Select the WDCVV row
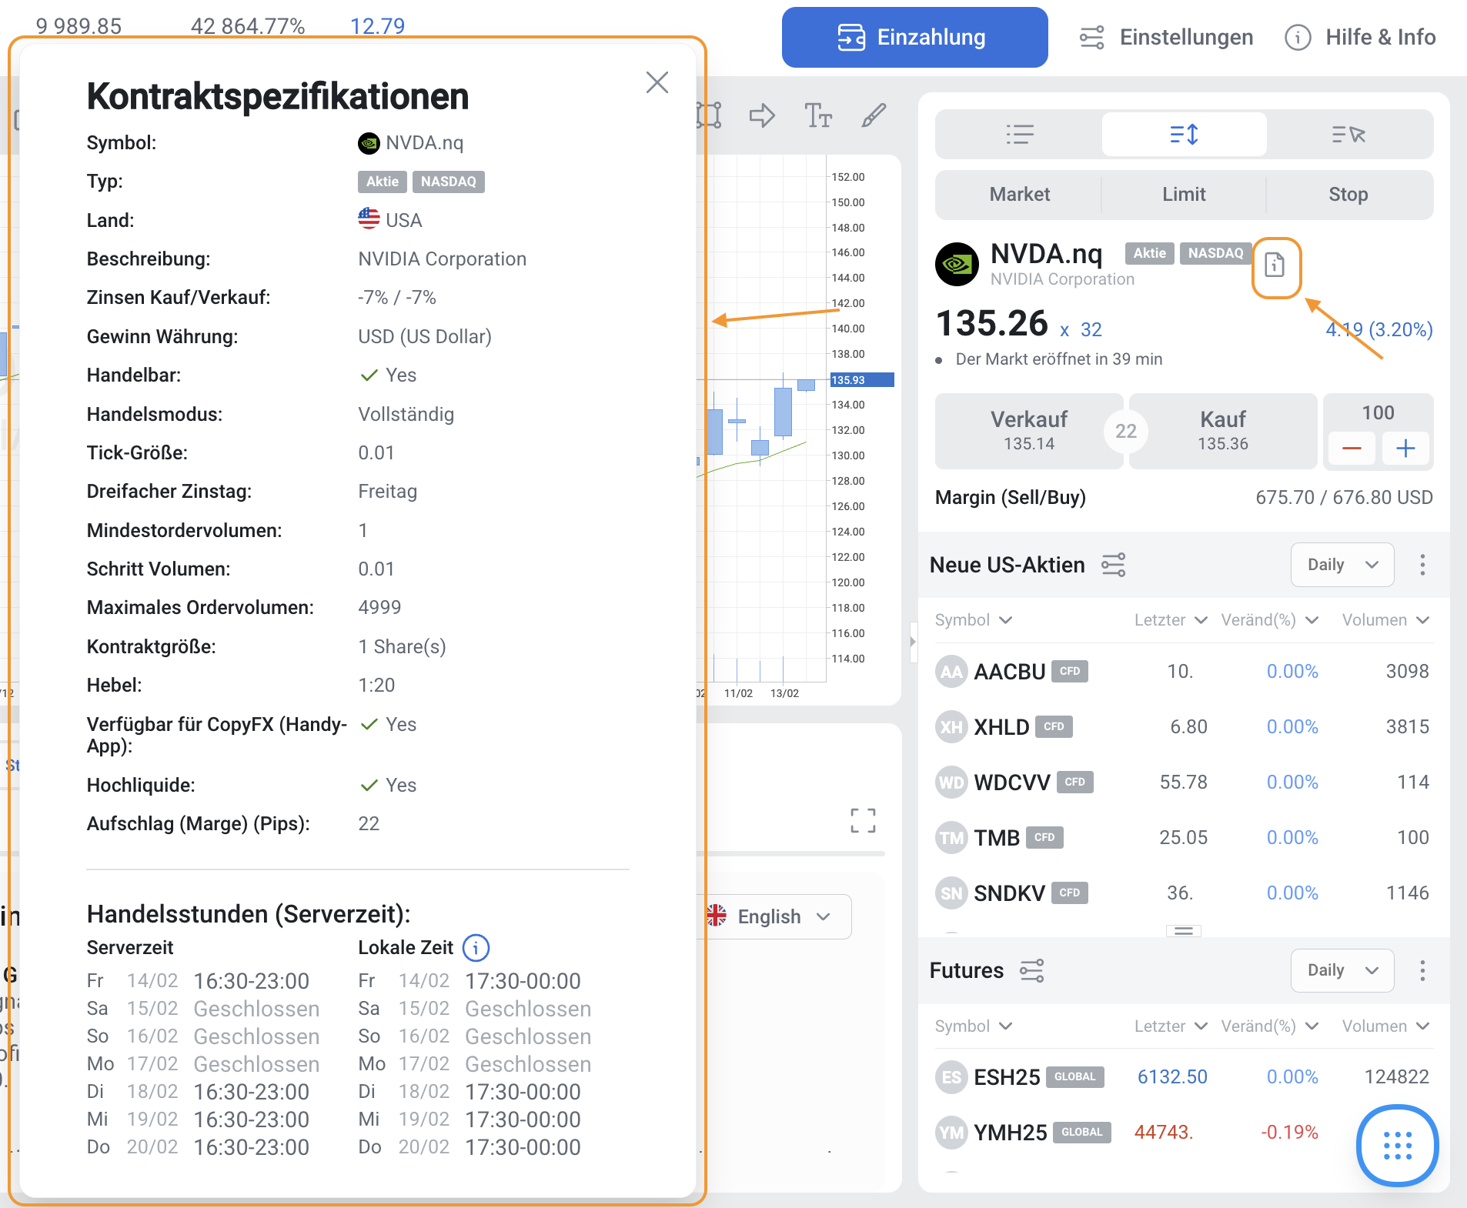Screen dimensions: 1467x1208 tap(1183, 783)
